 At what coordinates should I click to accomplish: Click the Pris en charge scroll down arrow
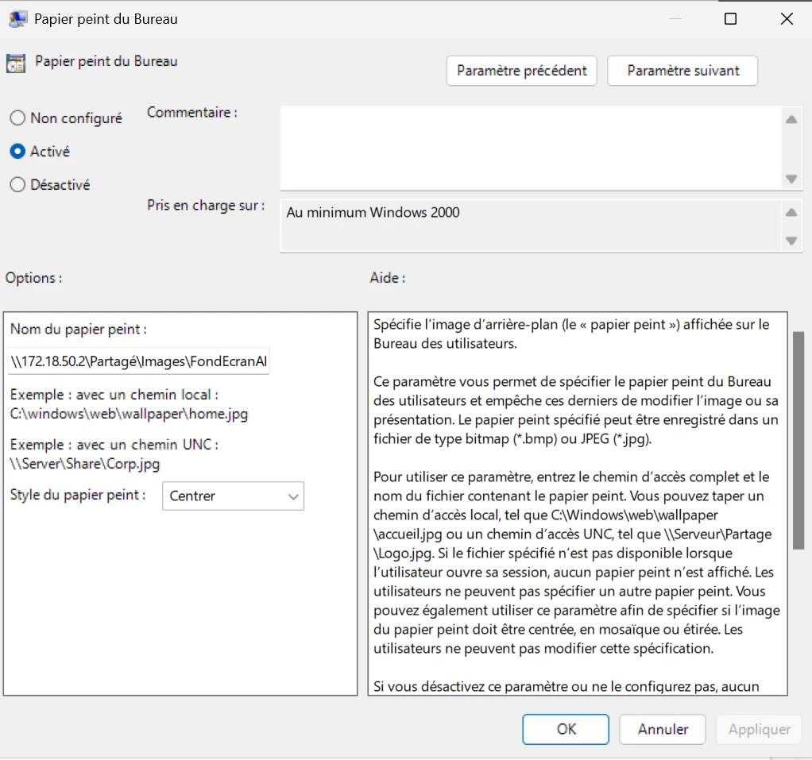tap(791, 241)
